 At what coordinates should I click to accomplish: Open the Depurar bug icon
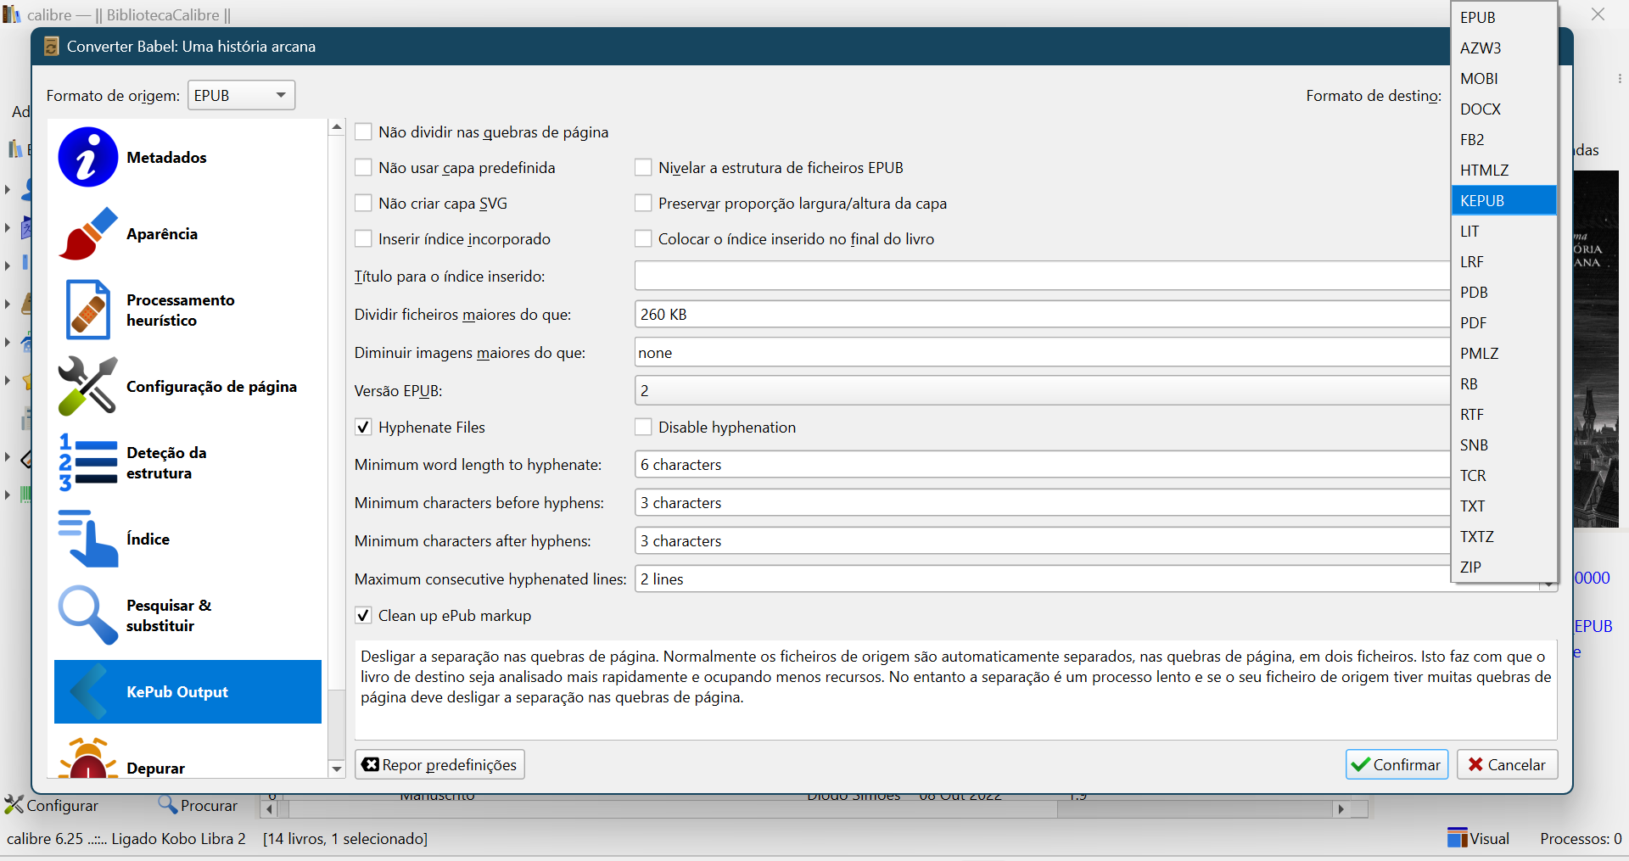tap(87, 761)
